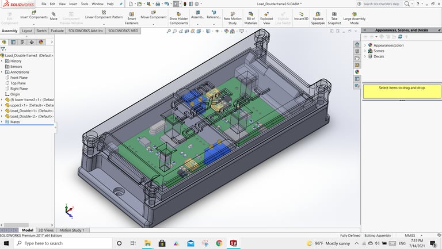
Task: Open DisplayManager color ball tab
Action: (41, 42)
